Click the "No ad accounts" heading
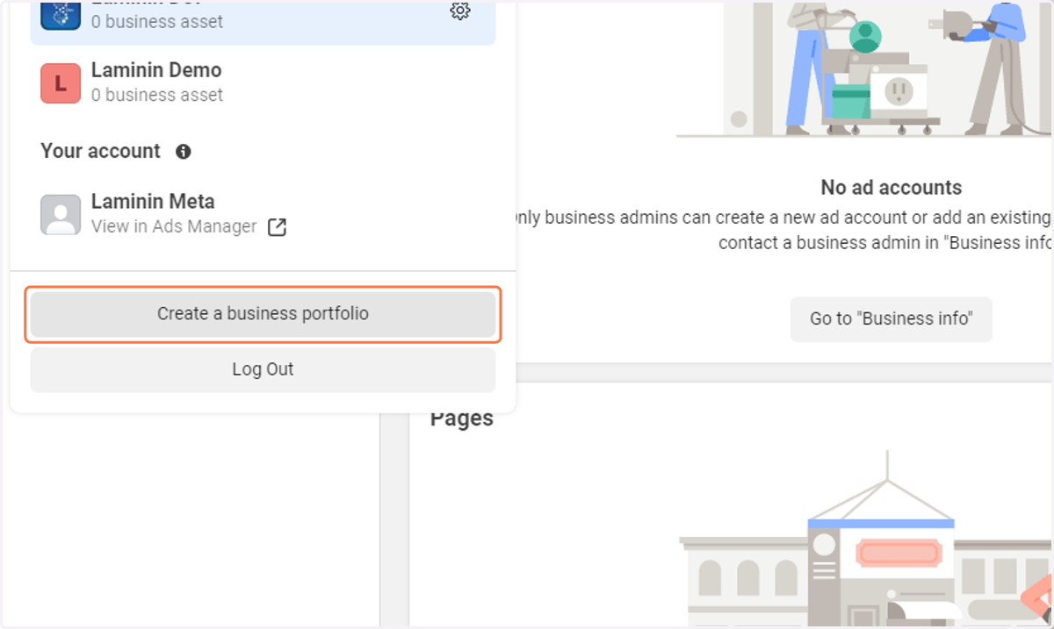Viewport: 1054px width, 629px height. click(891, 187)
